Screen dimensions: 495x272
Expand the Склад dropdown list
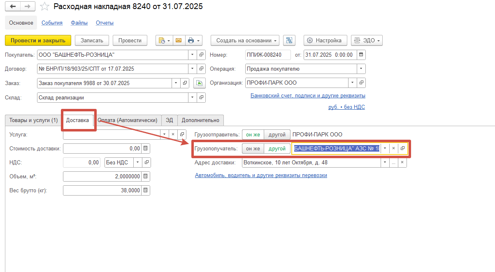point(193,97)
